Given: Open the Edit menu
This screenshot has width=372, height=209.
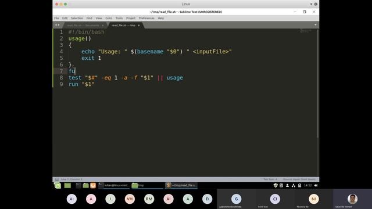Looking at the screenshot, I should (x=65, y=18).
